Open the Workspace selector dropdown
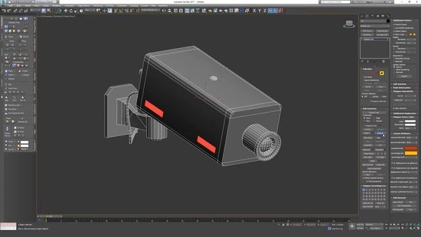Viewport: 421px width, 237px height. [45, 2]
